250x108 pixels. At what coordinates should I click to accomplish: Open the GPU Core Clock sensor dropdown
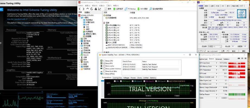coord(217,63)
